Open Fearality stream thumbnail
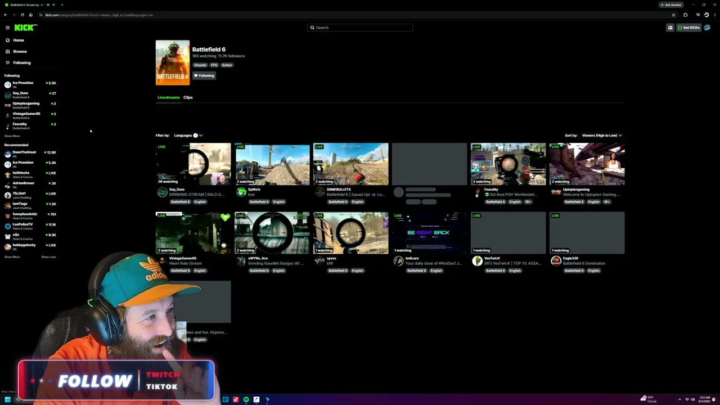Viewport: 720px width, 405px height. point(508,164)
